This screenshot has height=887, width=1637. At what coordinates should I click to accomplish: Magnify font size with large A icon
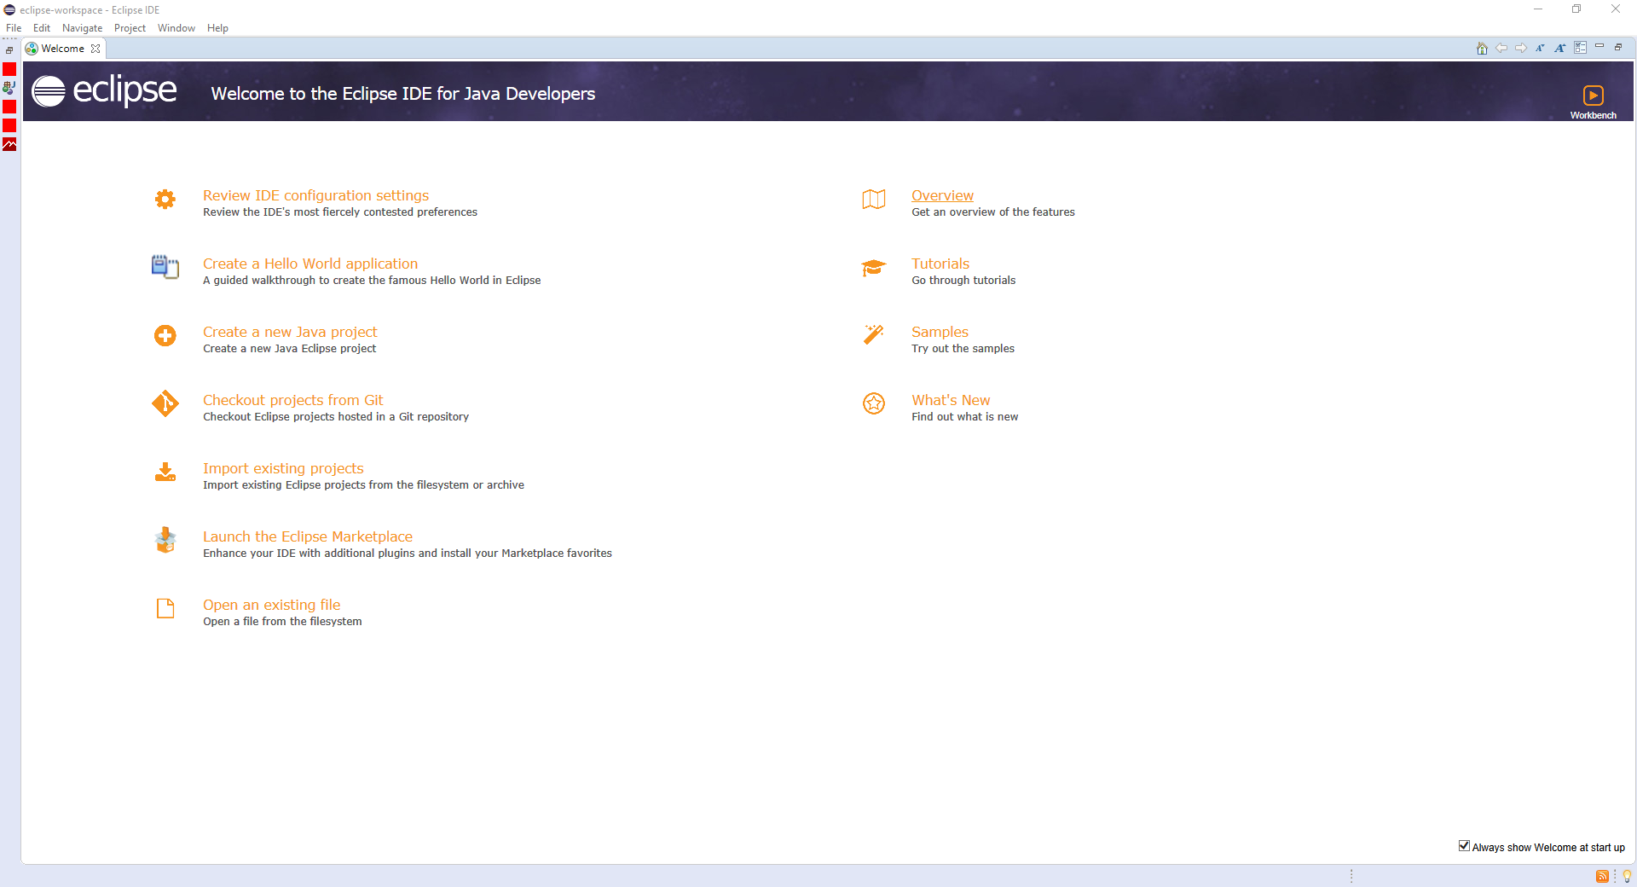[x=1559, y=49]
